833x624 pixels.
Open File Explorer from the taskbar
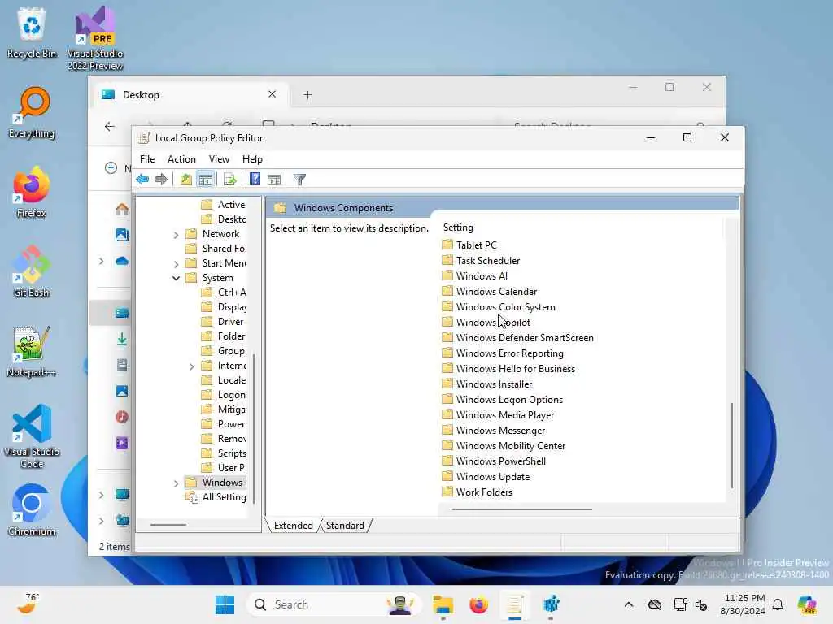[443, 604]
